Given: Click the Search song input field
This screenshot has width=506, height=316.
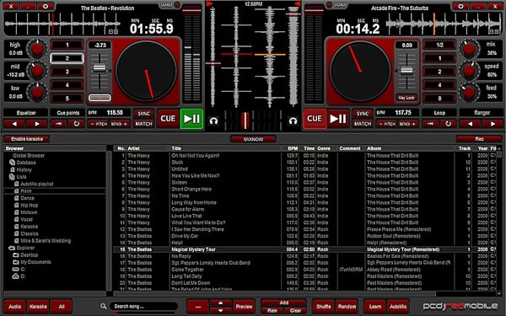Looking at the screenshot, I should [143, 307].
